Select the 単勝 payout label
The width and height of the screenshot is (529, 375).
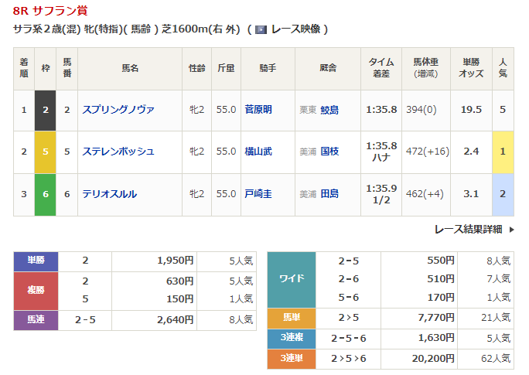(36, 261)
